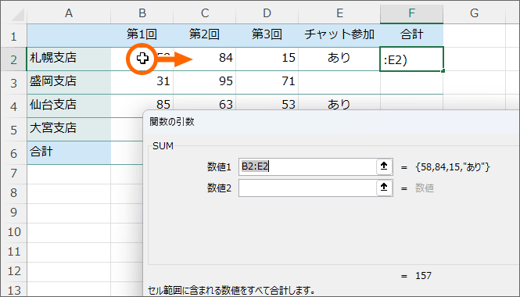
Task: Click cell containing 31
Action: (x=142, y=82)
